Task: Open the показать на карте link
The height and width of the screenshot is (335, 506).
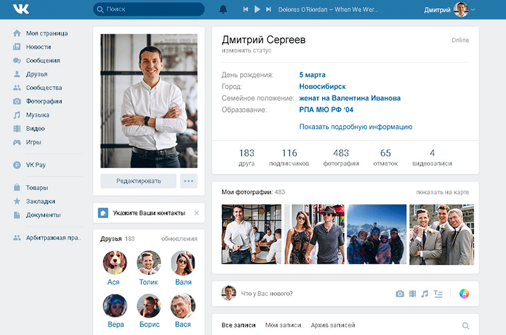Action: [x=443, y=192]
